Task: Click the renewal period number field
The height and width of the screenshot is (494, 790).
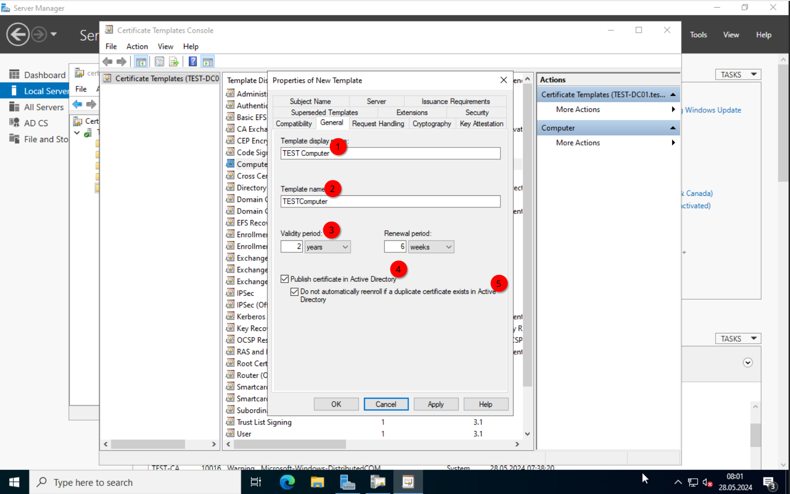Action: 395,247
